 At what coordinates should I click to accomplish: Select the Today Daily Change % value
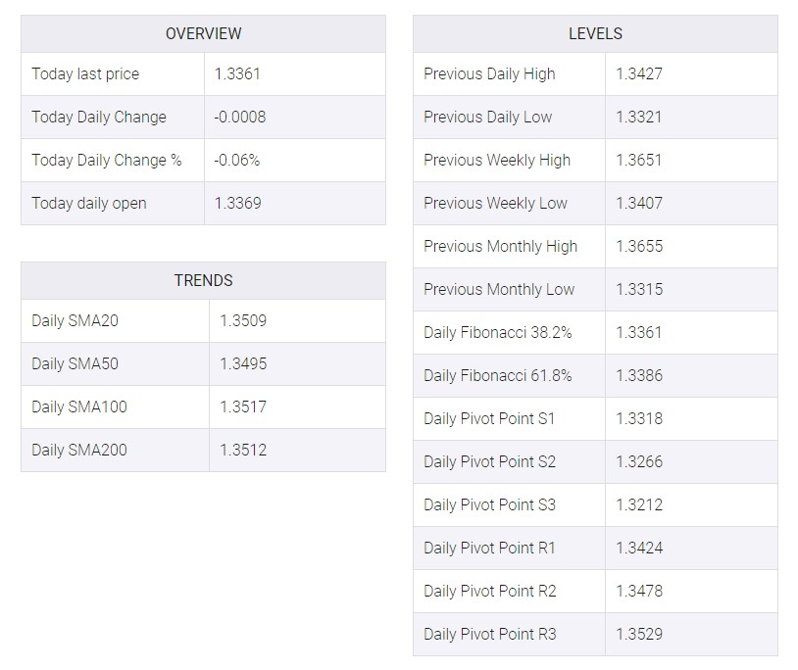(236, 160)
